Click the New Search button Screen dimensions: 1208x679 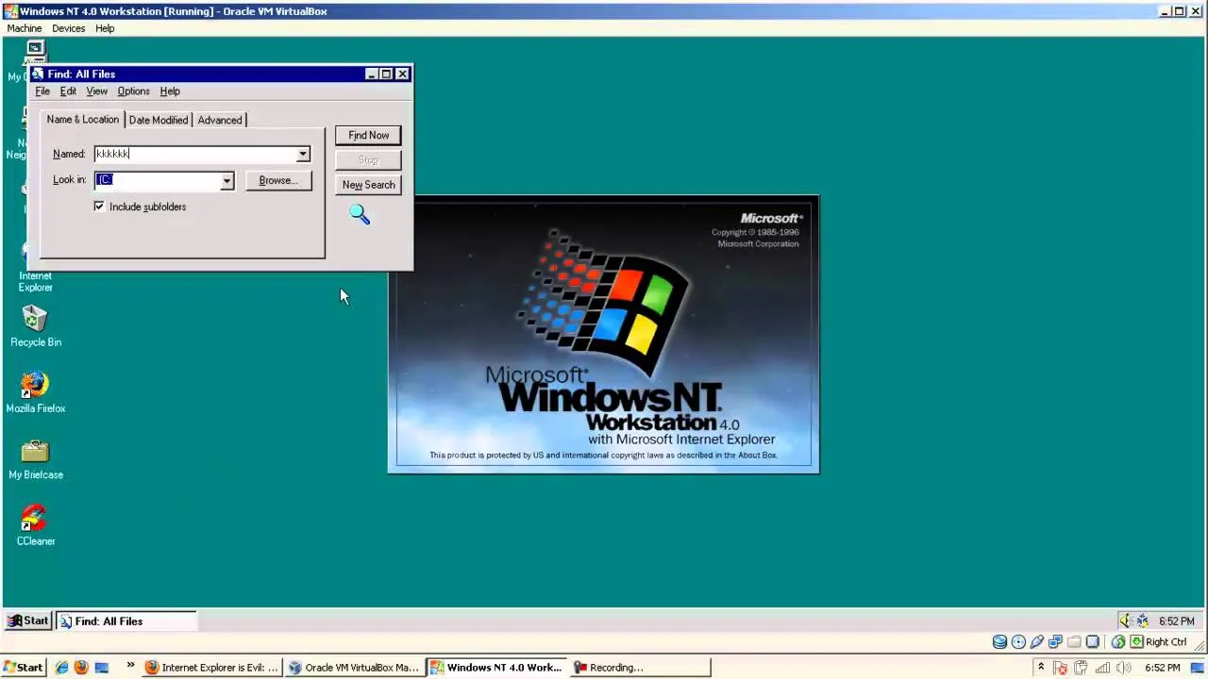click(368, 184)
